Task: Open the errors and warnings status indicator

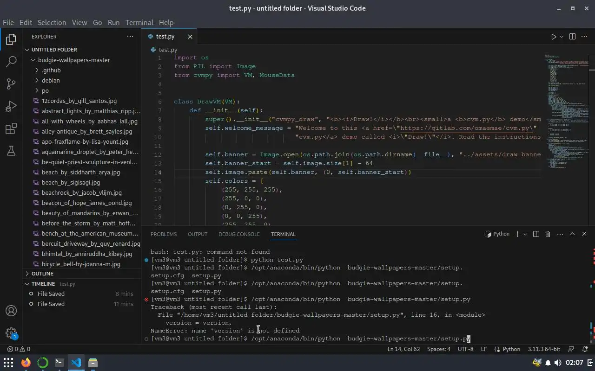Action: pos(19,349)
